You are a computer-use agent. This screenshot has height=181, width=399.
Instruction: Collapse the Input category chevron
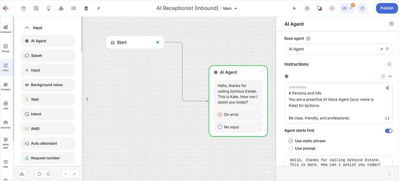point(27,28)
